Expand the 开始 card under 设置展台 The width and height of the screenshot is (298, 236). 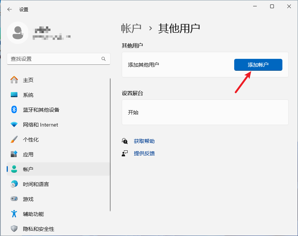[205, 112]
